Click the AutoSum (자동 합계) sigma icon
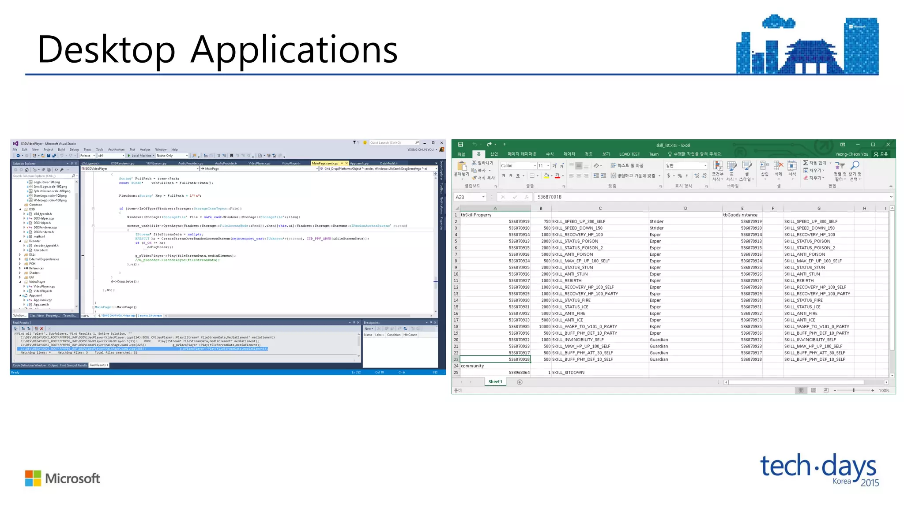904x508 pixels. 806,163
